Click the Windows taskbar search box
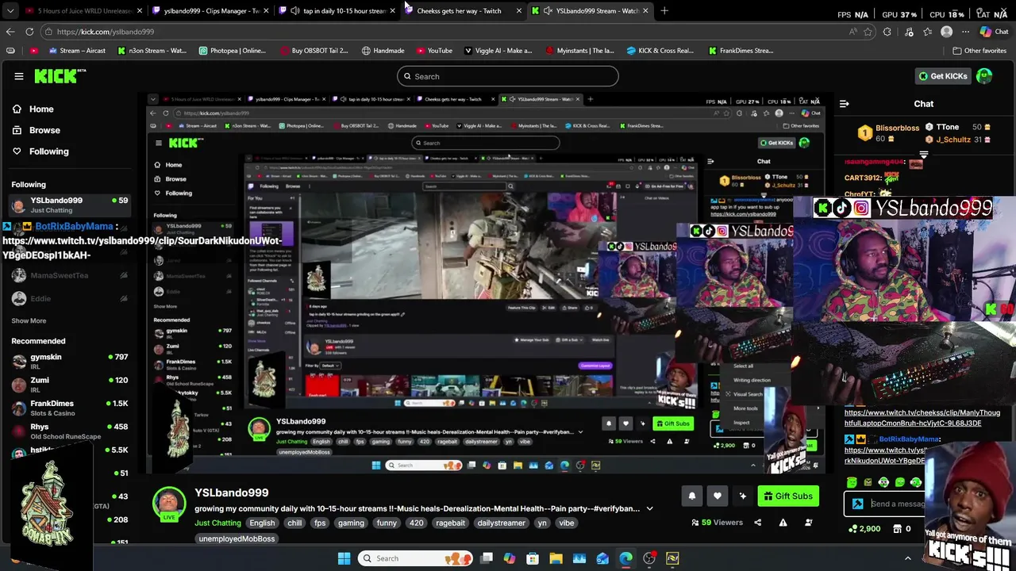This screenshot has width=1016, height=571. coord(414,558)
